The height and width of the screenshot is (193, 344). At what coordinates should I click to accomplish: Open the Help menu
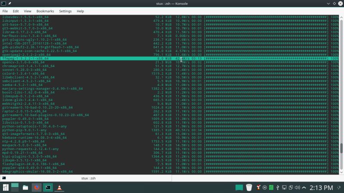[x=80, y=11]
